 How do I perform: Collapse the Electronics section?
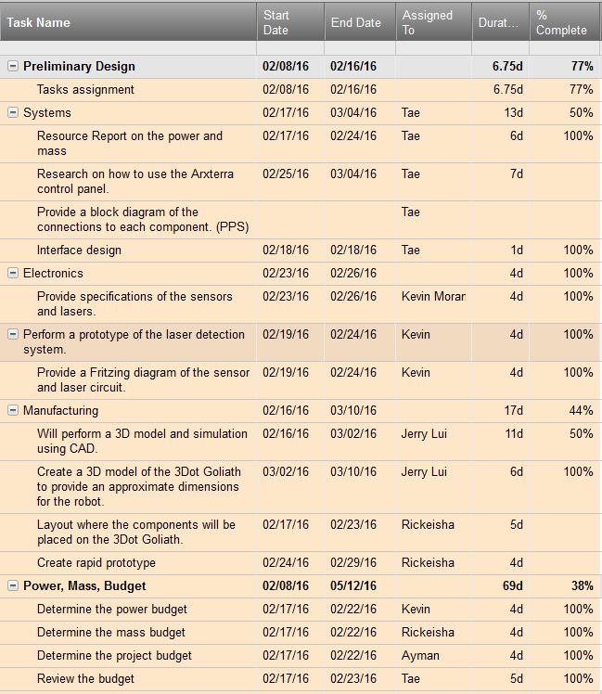click(x=13, y=273)
